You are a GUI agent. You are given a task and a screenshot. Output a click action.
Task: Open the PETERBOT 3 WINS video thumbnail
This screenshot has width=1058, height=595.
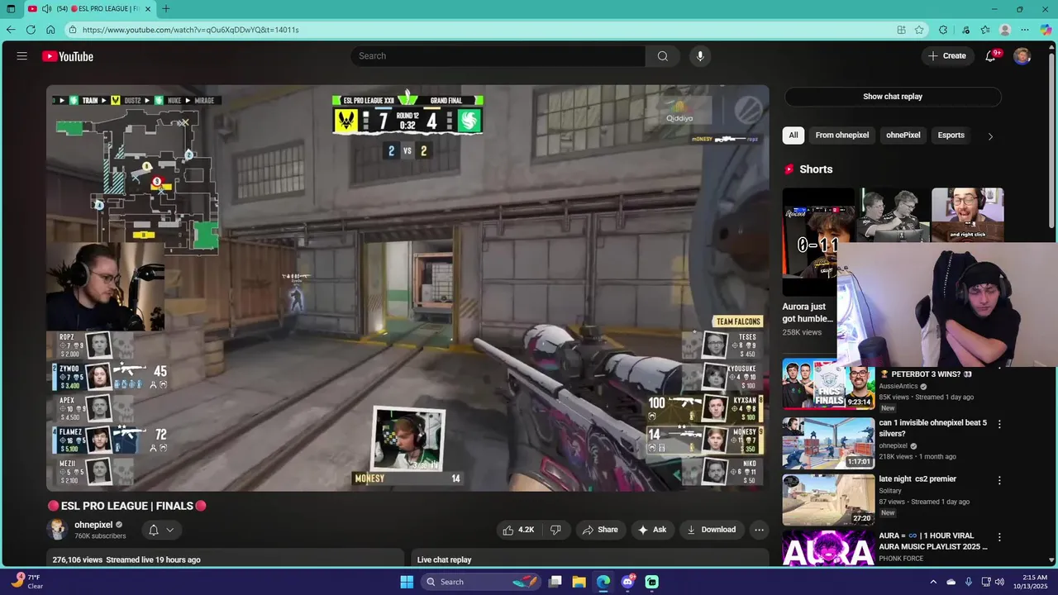[x=828, y=384]
